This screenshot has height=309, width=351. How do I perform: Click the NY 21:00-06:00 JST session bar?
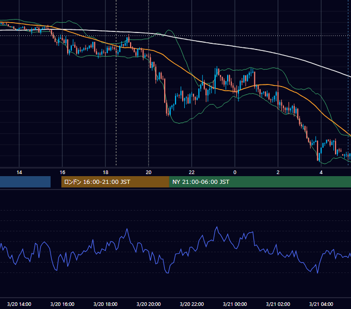tap(260, 182)
